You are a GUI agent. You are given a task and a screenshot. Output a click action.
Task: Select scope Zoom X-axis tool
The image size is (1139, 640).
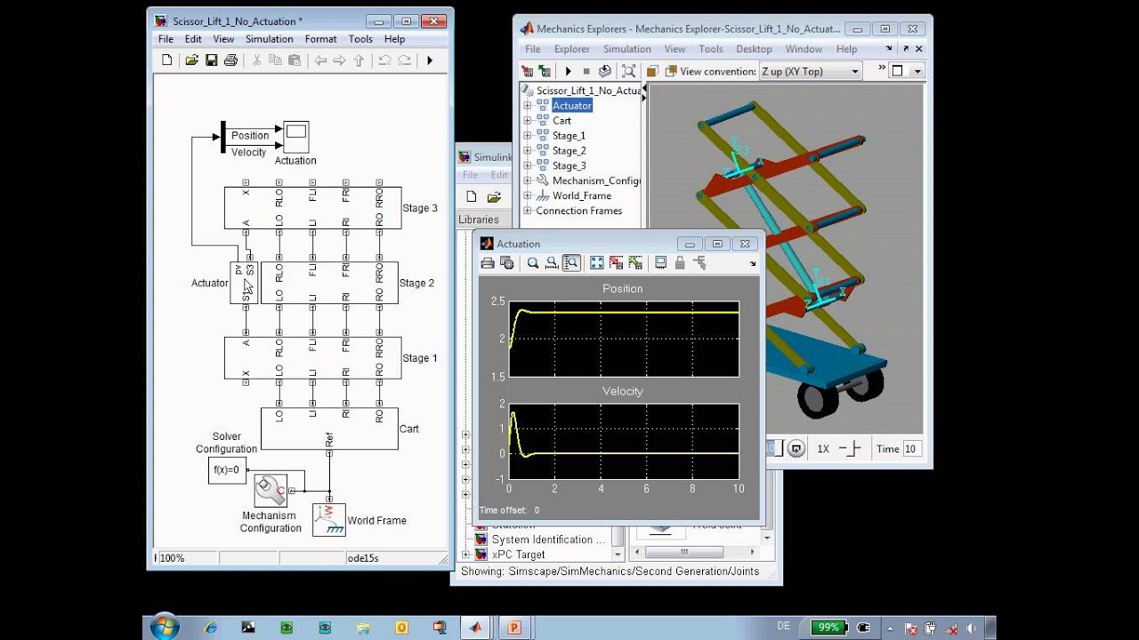click(552, 263)
